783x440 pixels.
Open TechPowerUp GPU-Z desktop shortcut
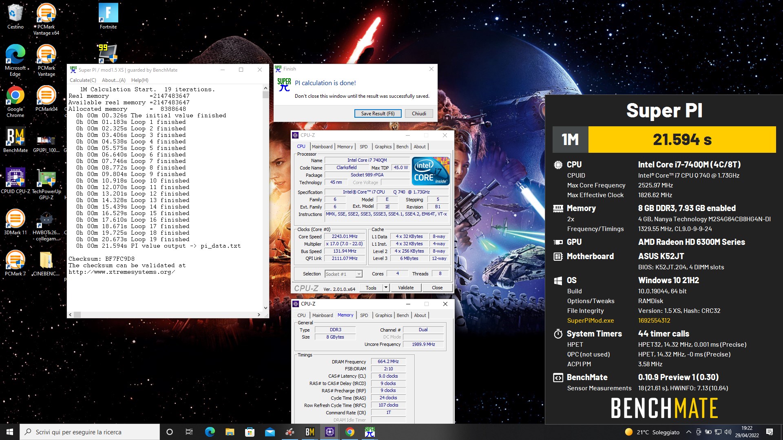point(46,184)
